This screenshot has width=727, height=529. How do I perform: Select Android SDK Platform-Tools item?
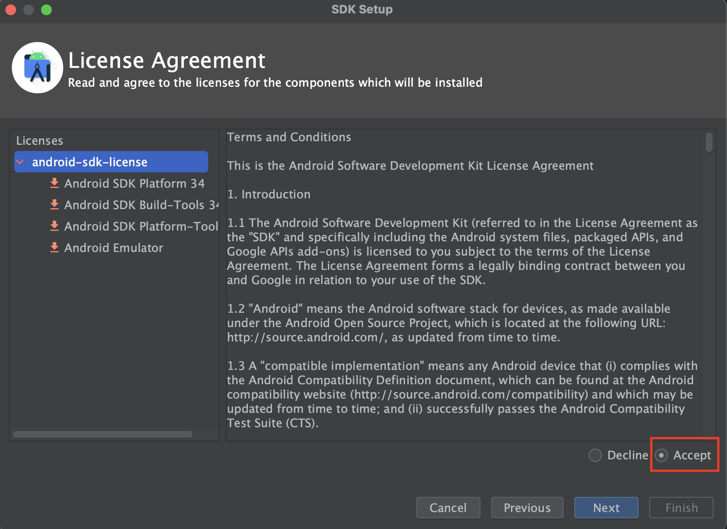pos(141,226)
